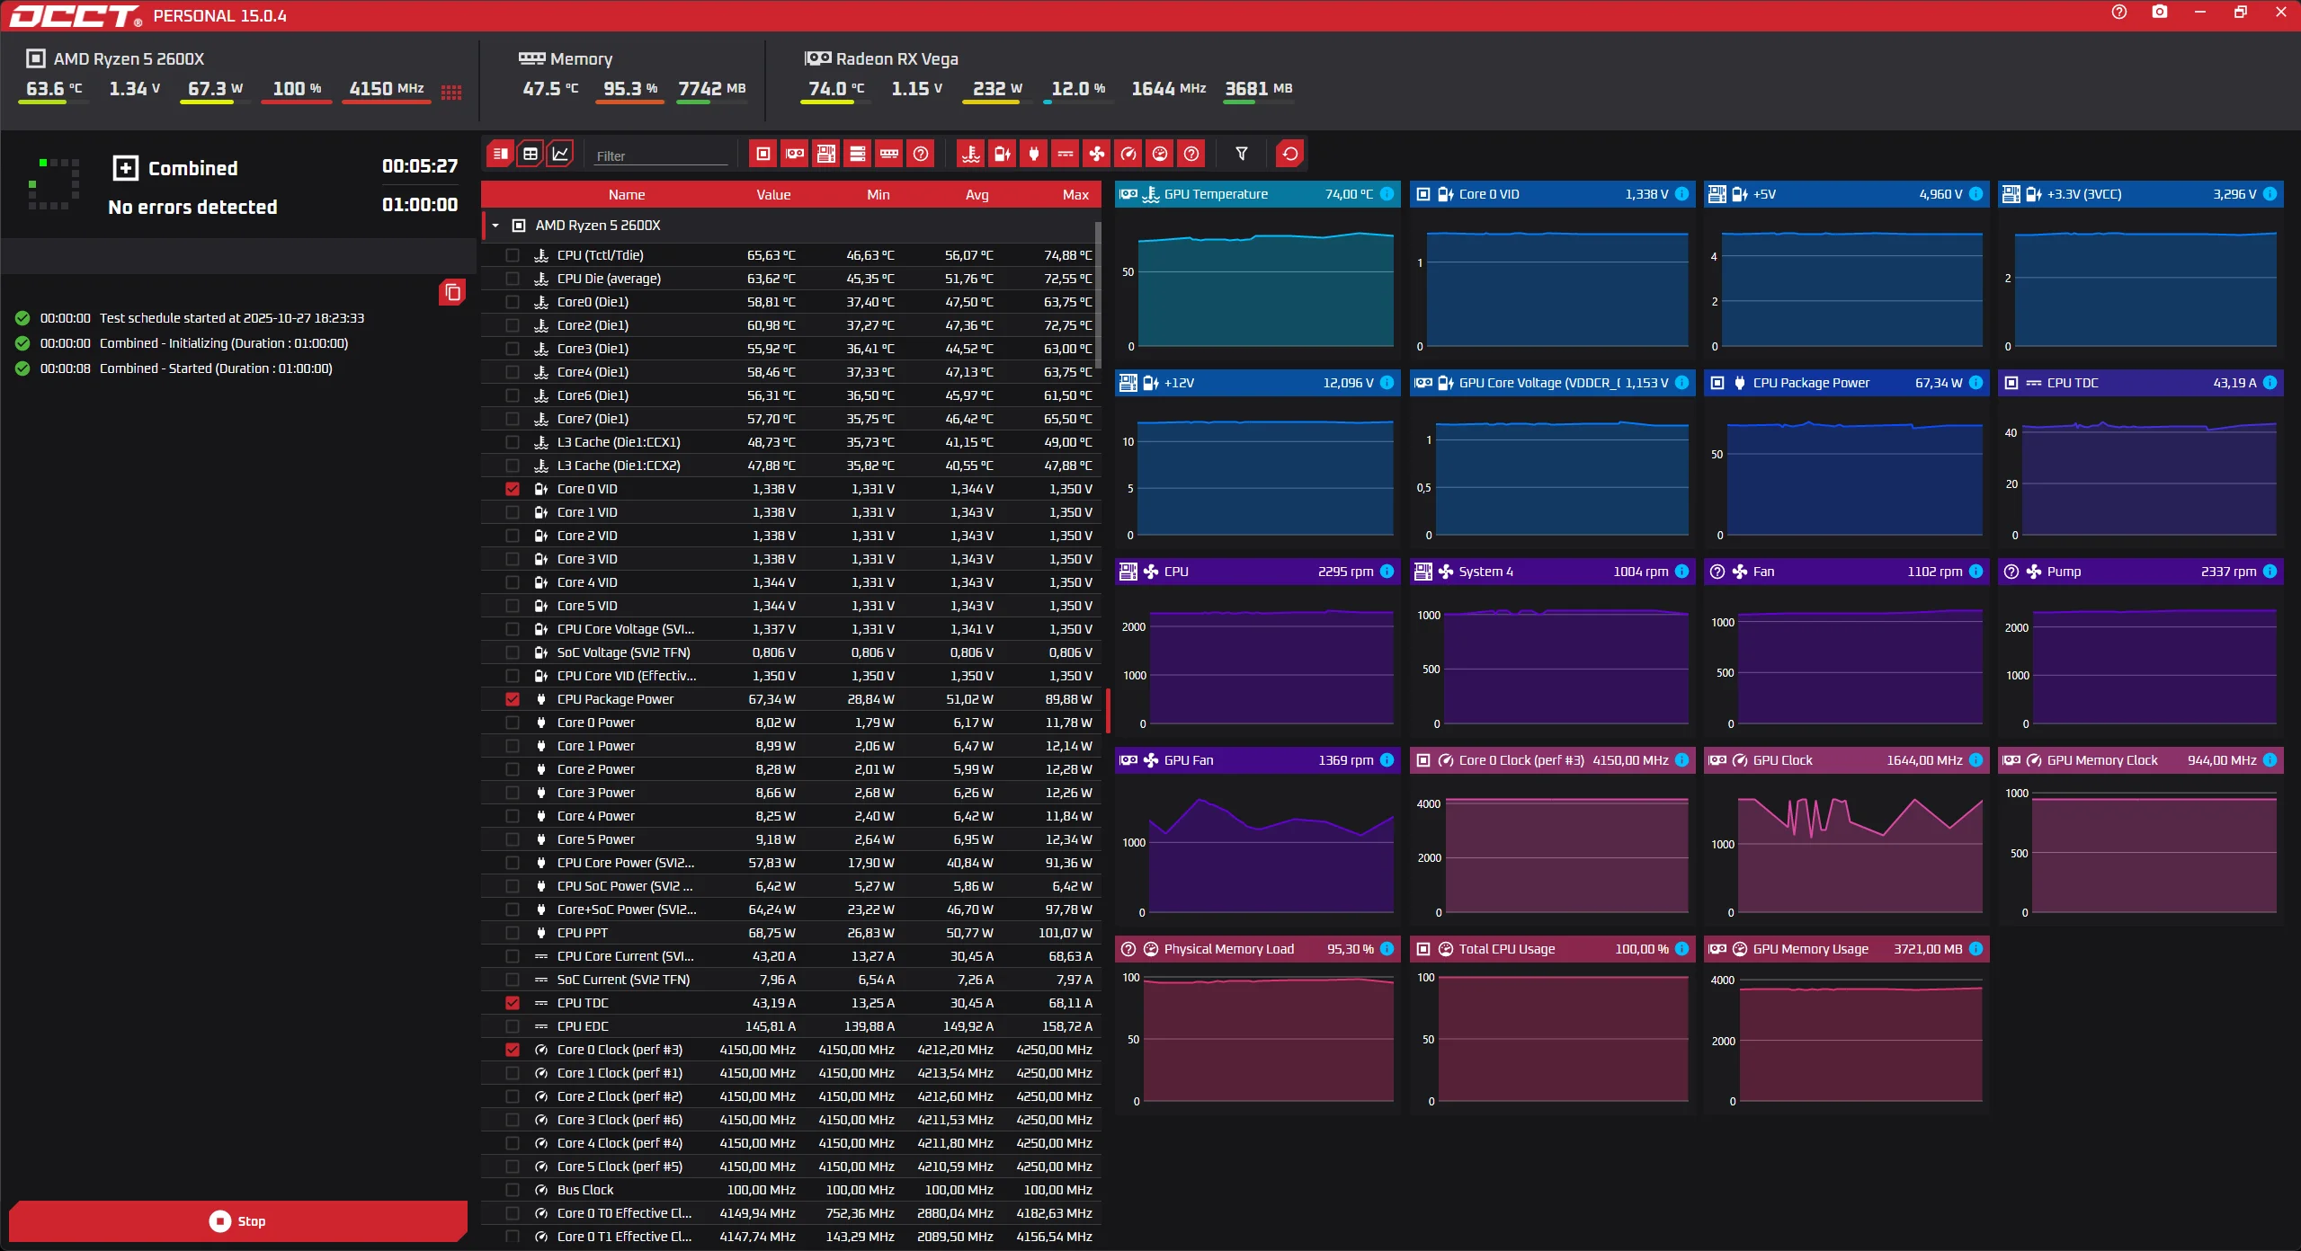Click the funnel filter icon

point(1241,154)
